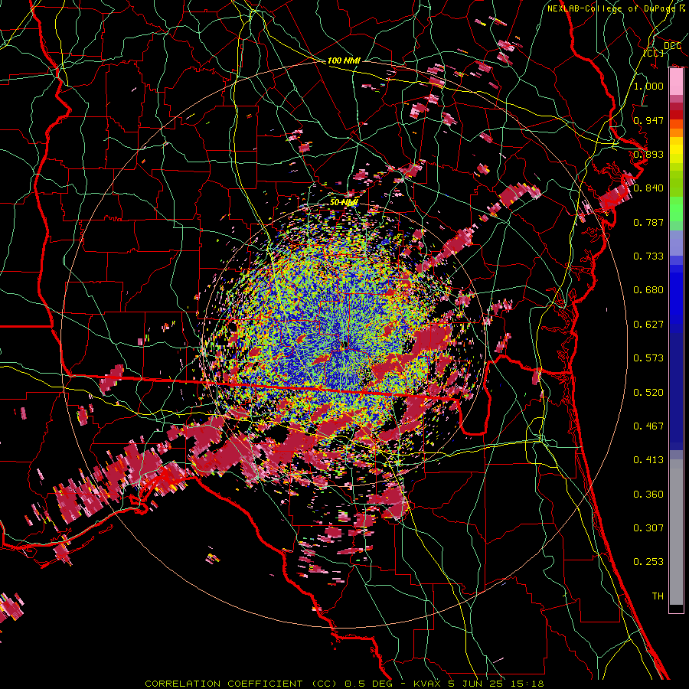
Task: Click the 0.467 scale value
Action: 648,426
